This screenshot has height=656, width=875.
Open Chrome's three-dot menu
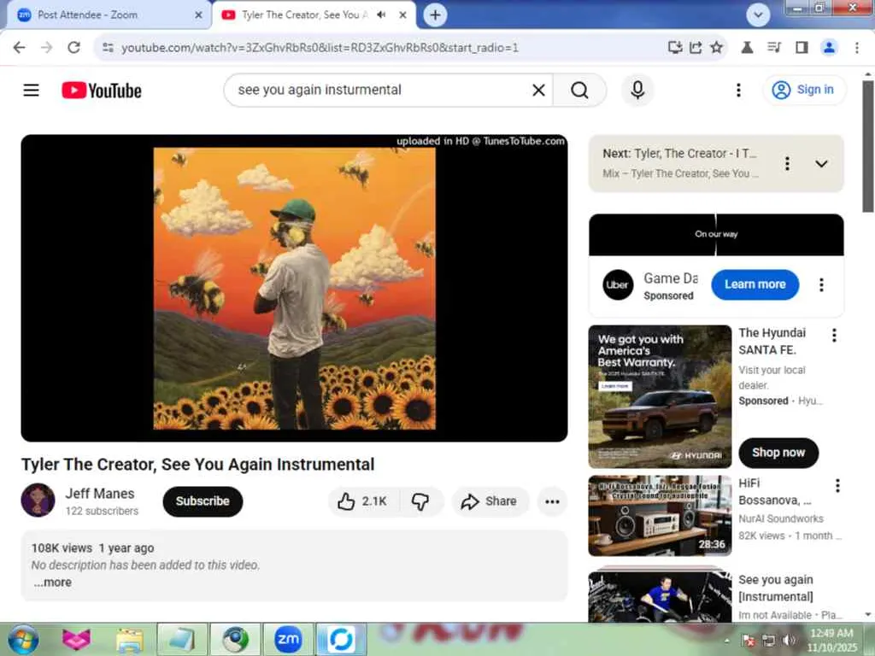(x=856, y=48)
